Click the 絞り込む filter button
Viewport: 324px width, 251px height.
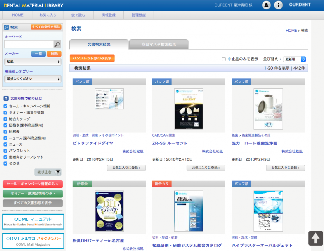pos(48,172)
